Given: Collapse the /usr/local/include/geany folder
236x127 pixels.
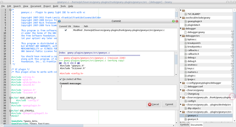Looking at the screenshot, I should [x=181, y=18].
